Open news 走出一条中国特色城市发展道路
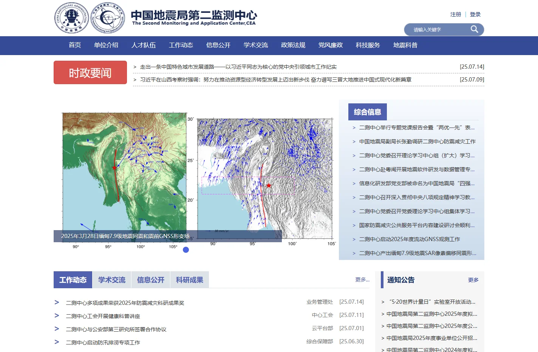This screenshot has height=352, width=538. (238, 67)
